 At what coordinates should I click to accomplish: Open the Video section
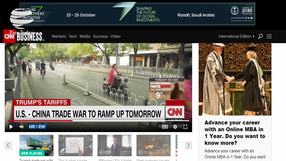pyautogui.click(x=115, y=36)
